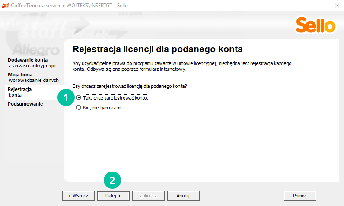Go back with the Wstecz button
Screen dimensions: 344x206
pos(78,196)
